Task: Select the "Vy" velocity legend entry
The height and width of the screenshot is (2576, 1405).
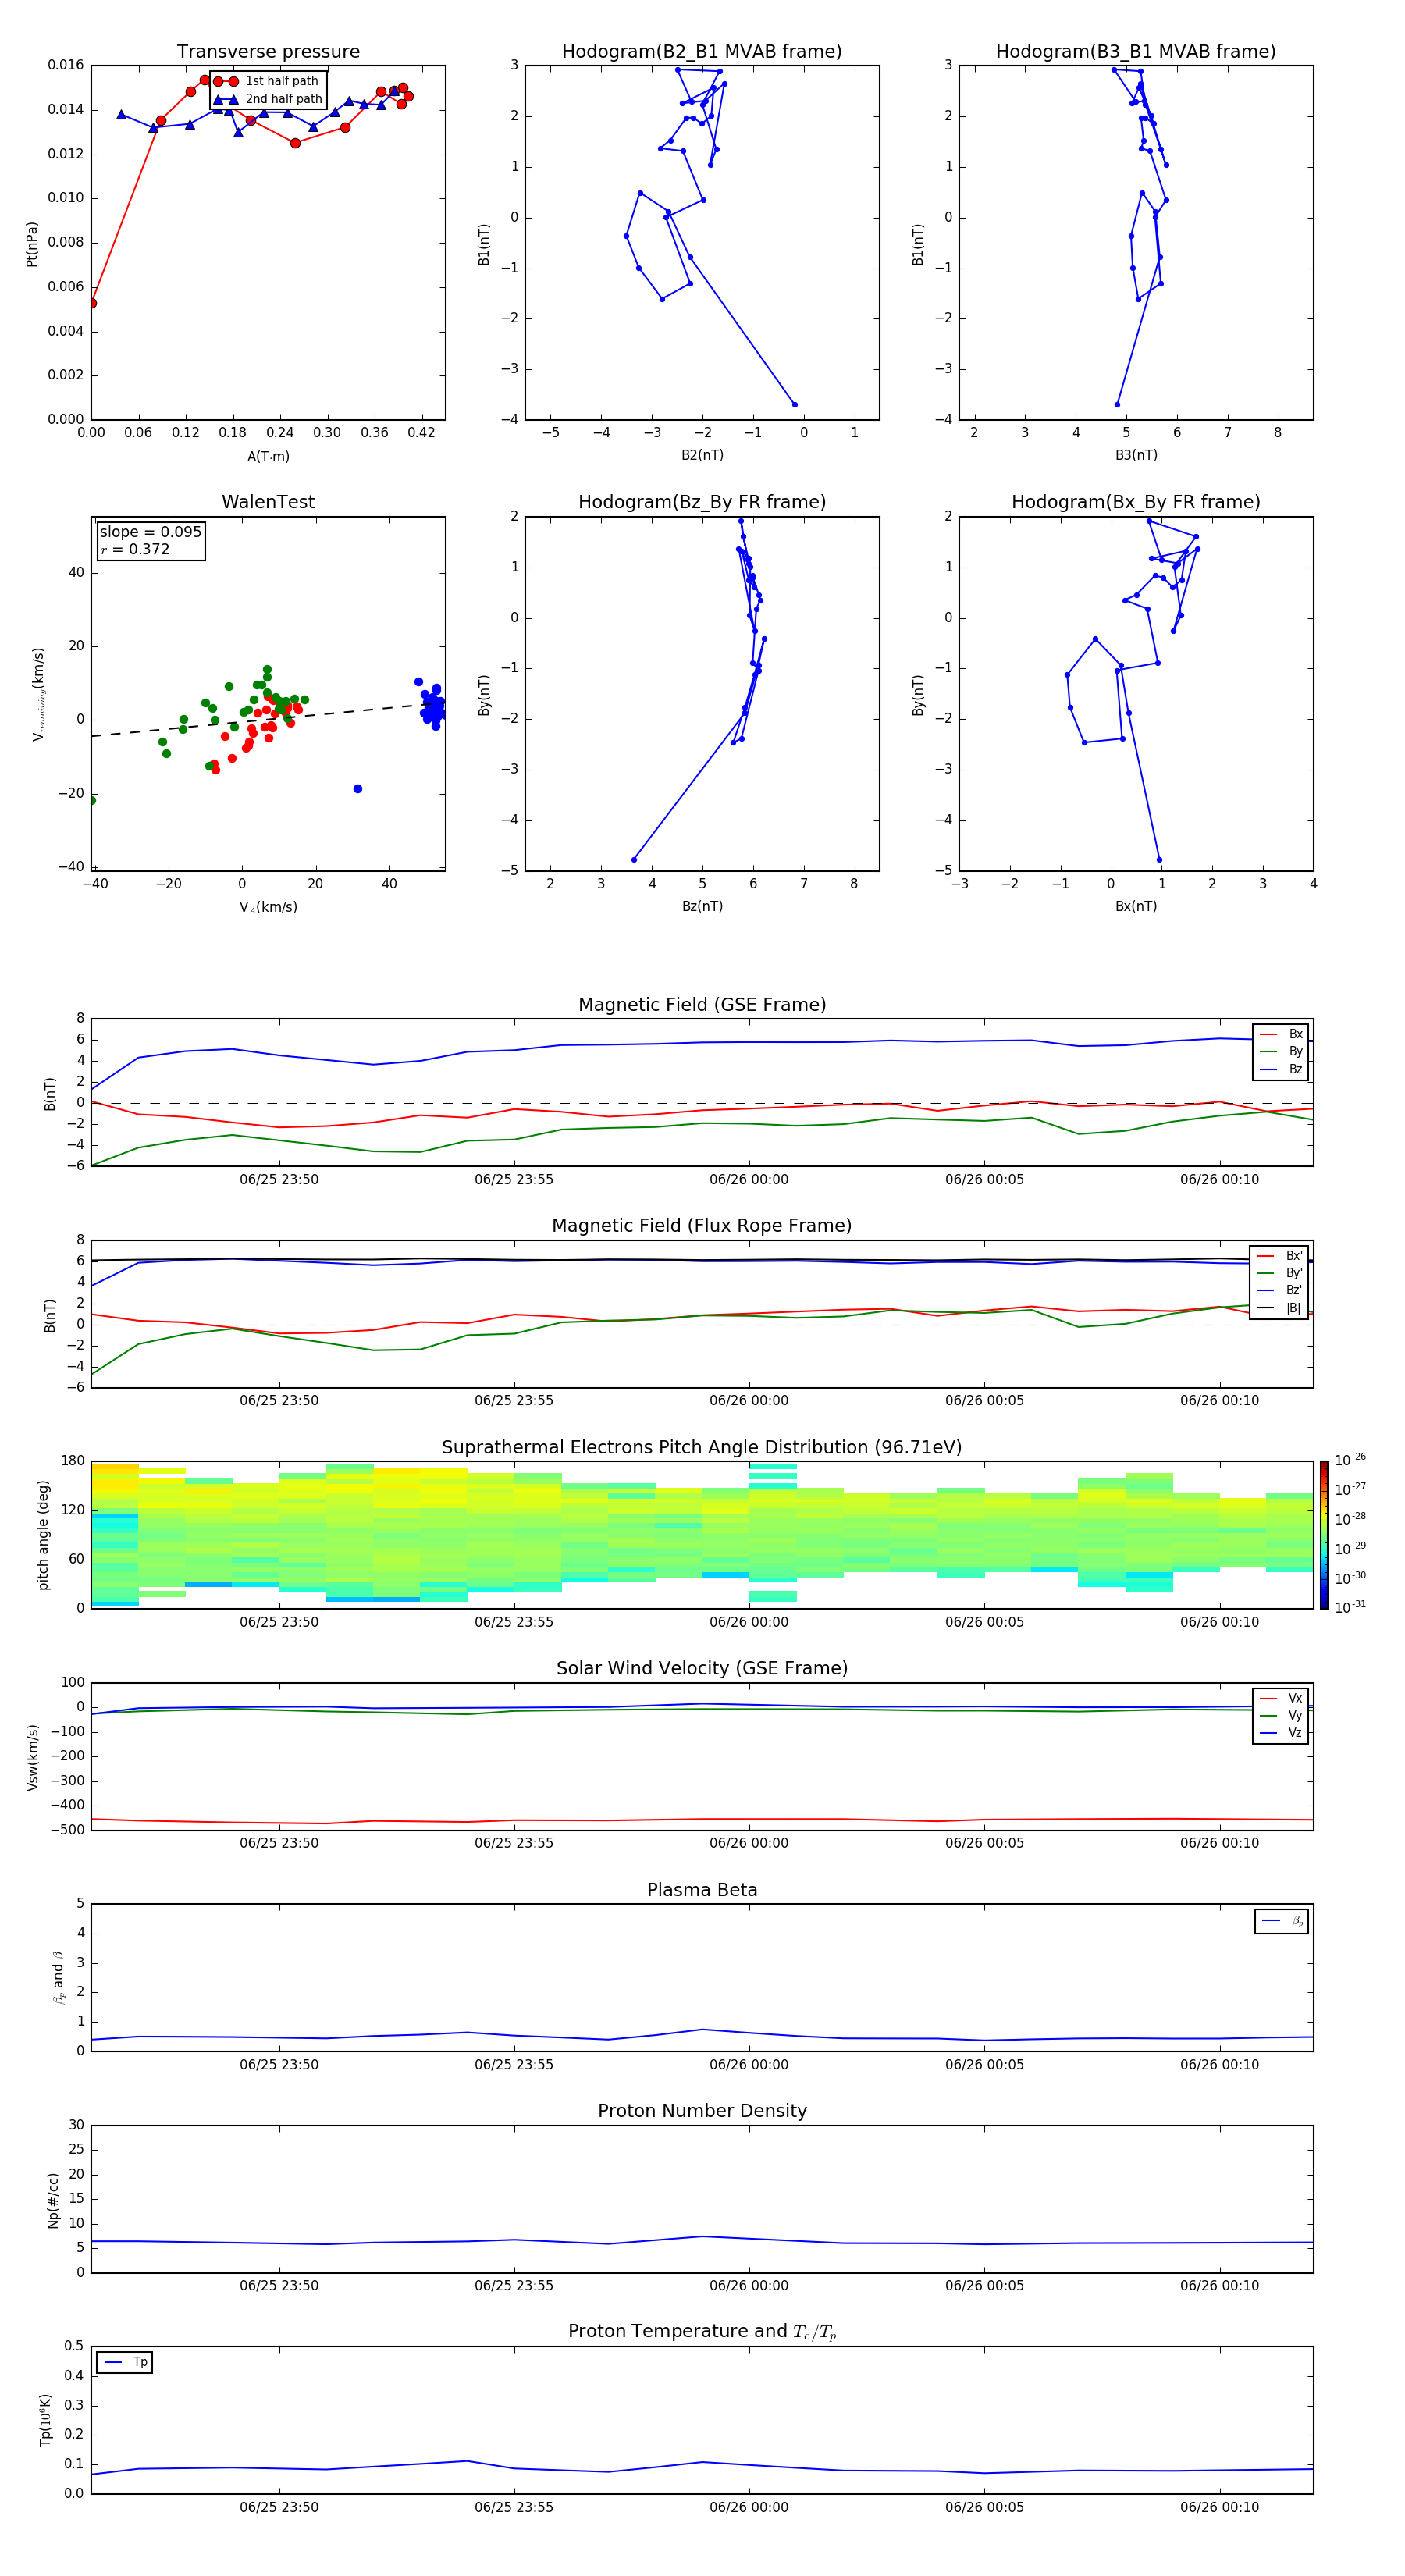Action: (x=1281, y=1716)
